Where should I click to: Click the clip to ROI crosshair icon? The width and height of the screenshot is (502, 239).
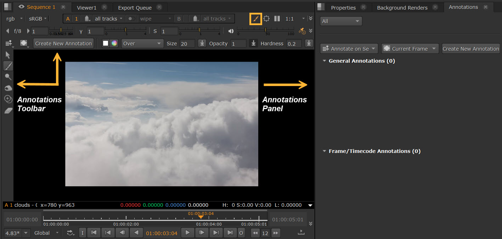pos(266,18)
